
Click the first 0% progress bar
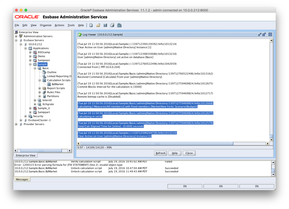(185, 186)
